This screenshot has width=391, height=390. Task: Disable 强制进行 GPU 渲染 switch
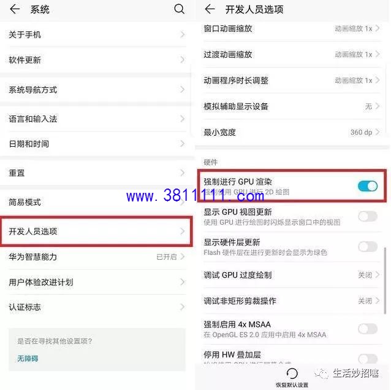[368, 186]
